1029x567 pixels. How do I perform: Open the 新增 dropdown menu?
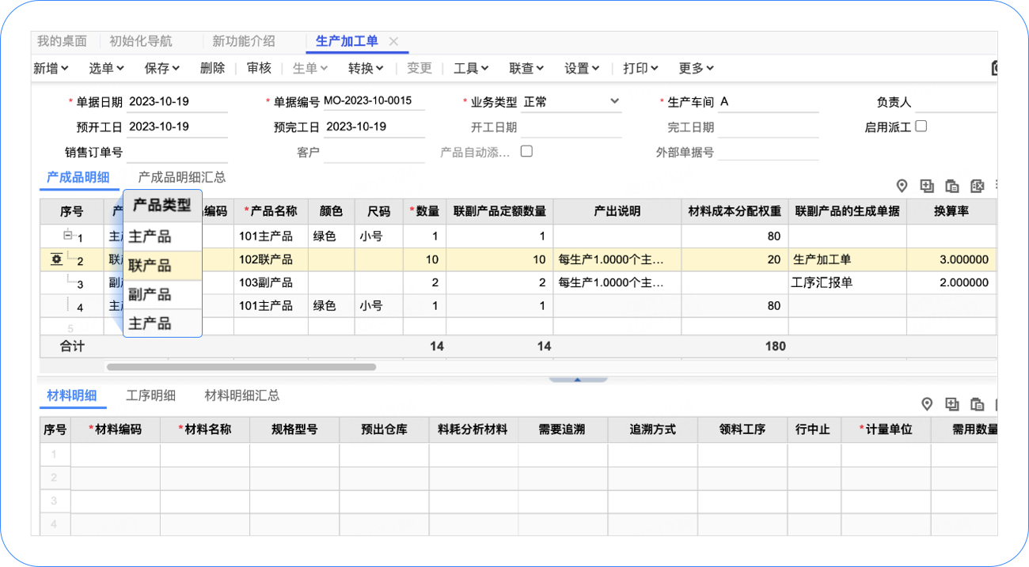point(51,69)
